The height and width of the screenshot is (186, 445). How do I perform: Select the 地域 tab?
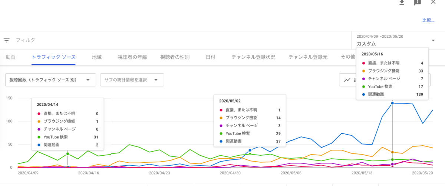pos(97,57)
